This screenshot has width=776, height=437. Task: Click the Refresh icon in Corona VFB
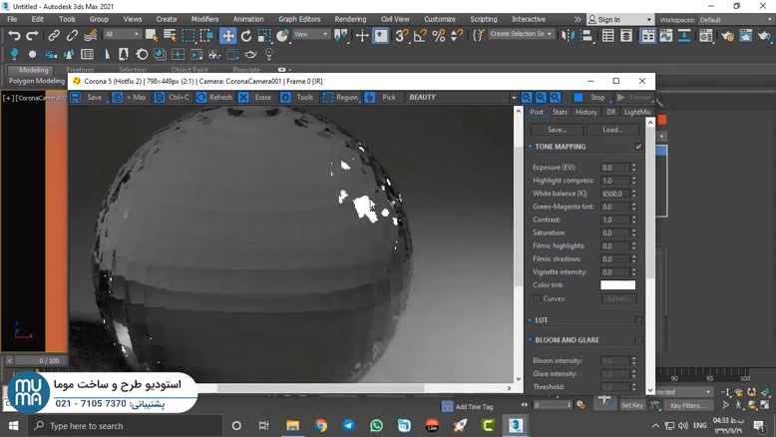click(x=200, y=97)
